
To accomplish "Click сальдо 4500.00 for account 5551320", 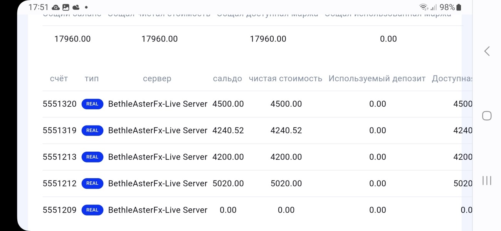I will click(228, 104).
